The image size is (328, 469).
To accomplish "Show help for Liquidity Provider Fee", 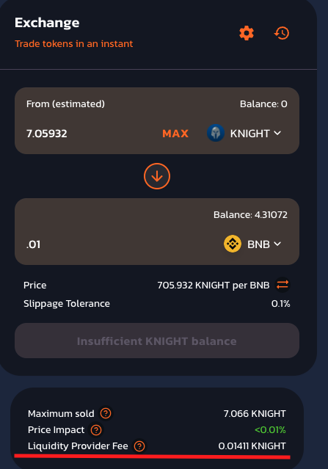I will (139, 446).
